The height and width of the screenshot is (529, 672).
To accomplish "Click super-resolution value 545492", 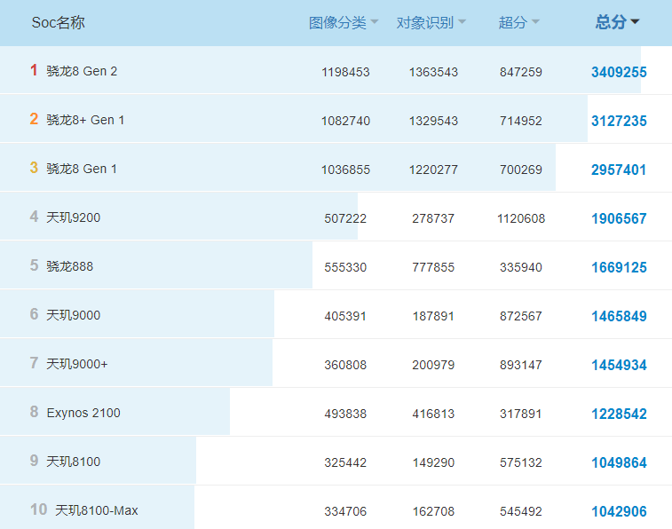I will (x=521, y=511).
